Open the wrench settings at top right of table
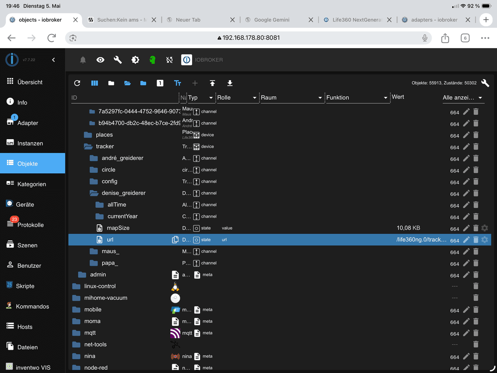 click(485, 83)
